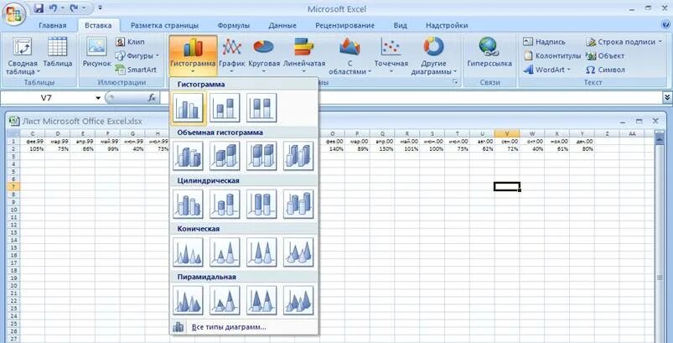Open the Линейчатая bar chart menu
The image size is (673, 343).
click(304, 56)
